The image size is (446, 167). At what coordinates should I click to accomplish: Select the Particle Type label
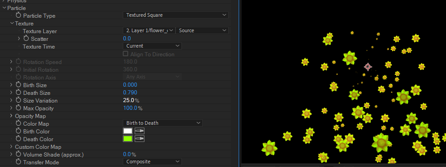[x=39, y=16]
